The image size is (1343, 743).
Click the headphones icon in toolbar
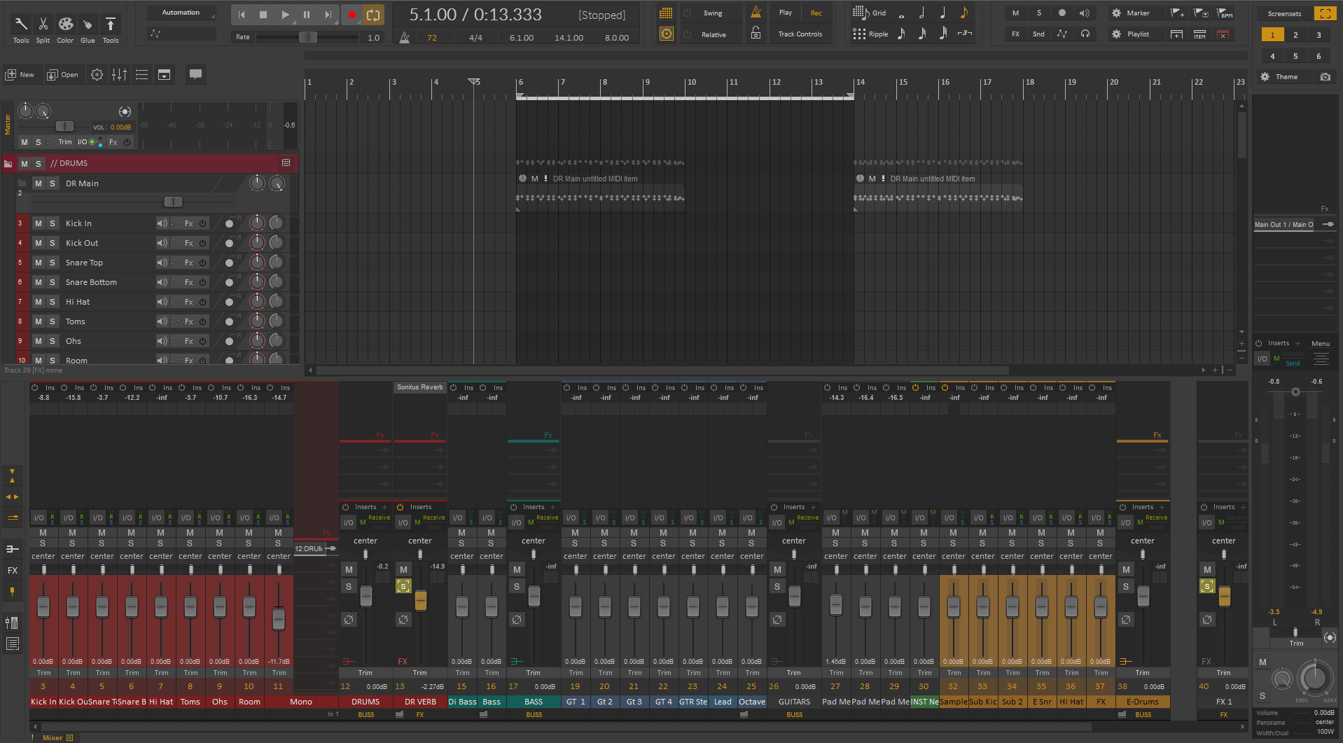pos(1085,34)
